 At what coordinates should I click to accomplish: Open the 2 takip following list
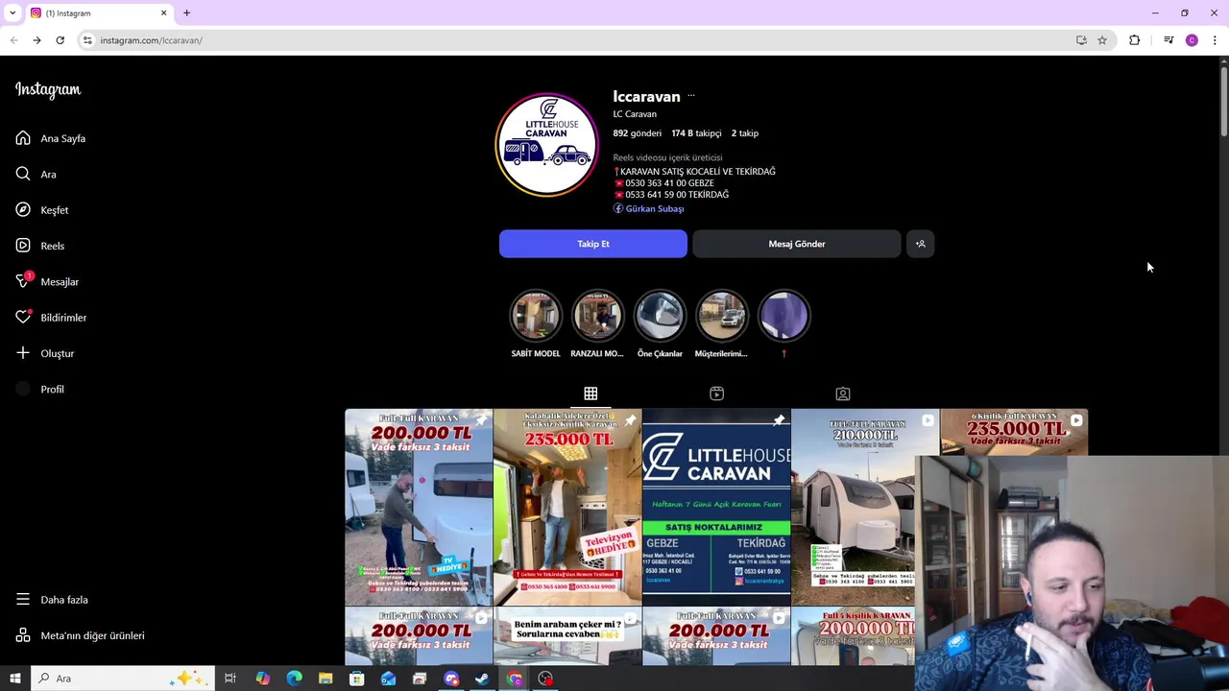click(745, 133)
